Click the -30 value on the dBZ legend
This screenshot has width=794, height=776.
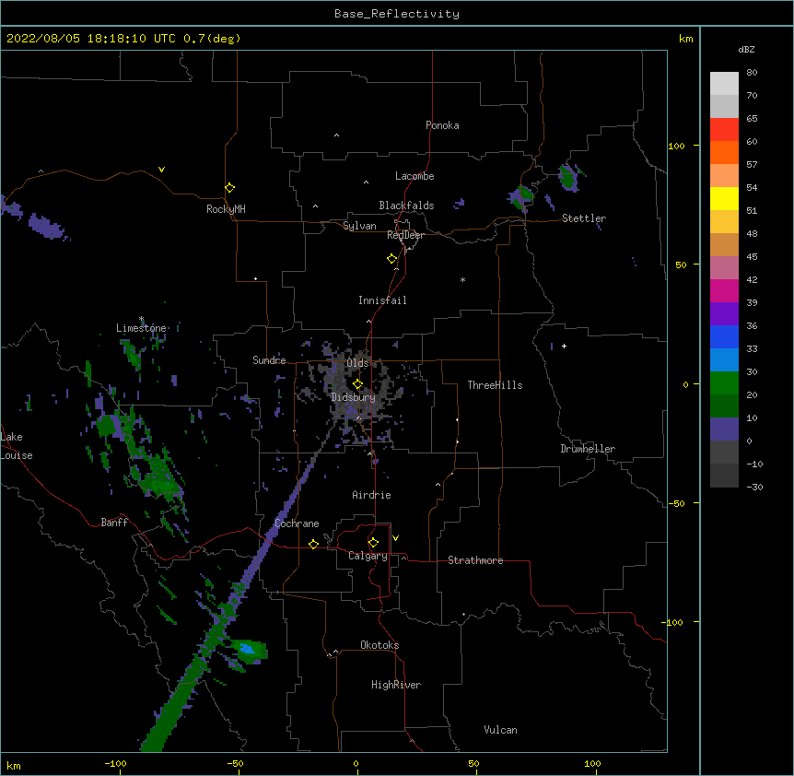coord(754,487)
